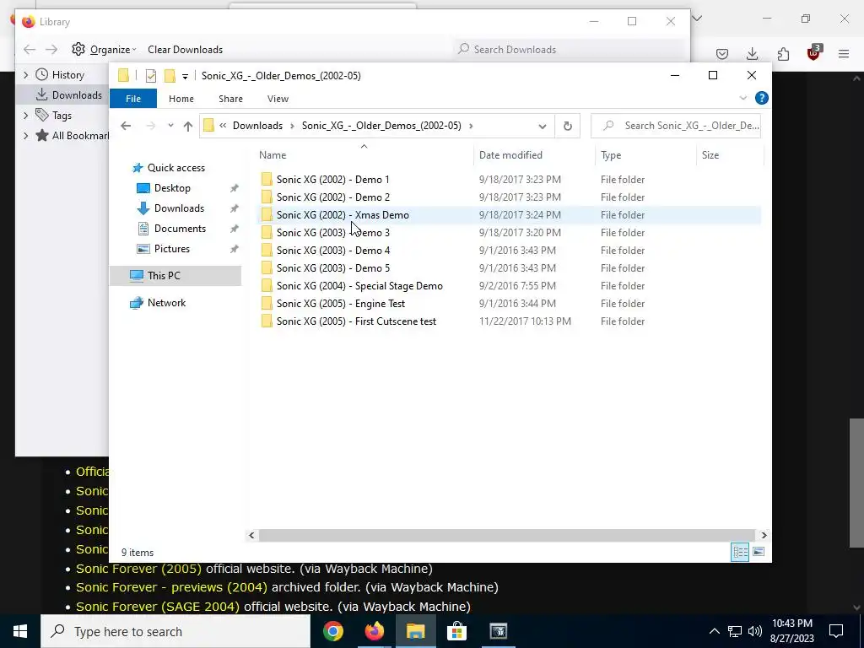Select Downloads in the Library sidebar
Viewport: 864px width, 648px height.
pyautogui.click(x=62, y=94)
